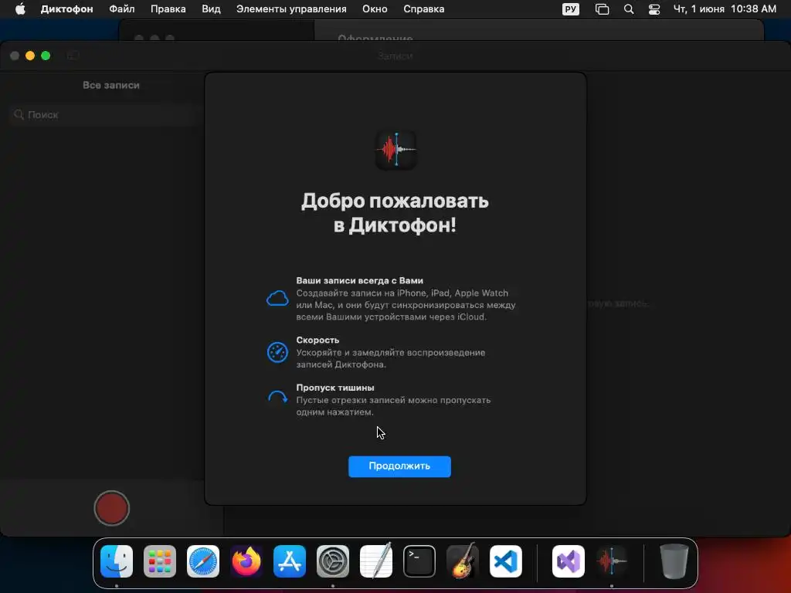Close the Диктофон window with the gray button
Image resolution: width=791 pixels, height=593 pixels.
pos(15,56)
